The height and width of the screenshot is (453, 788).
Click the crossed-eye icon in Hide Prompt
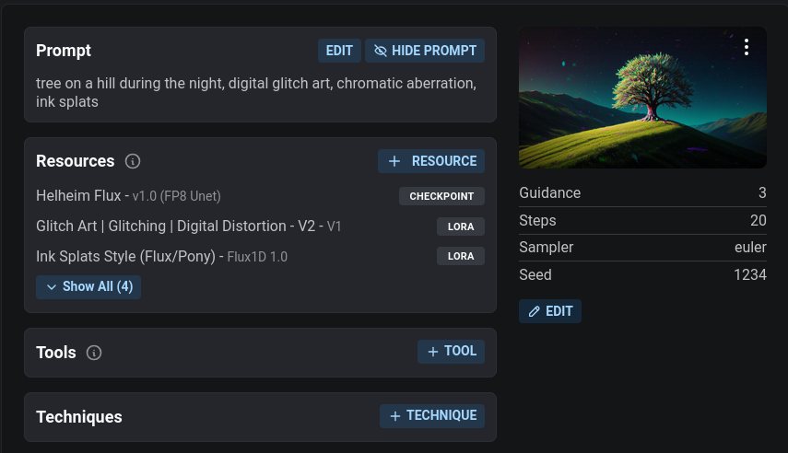click(381, 51)
